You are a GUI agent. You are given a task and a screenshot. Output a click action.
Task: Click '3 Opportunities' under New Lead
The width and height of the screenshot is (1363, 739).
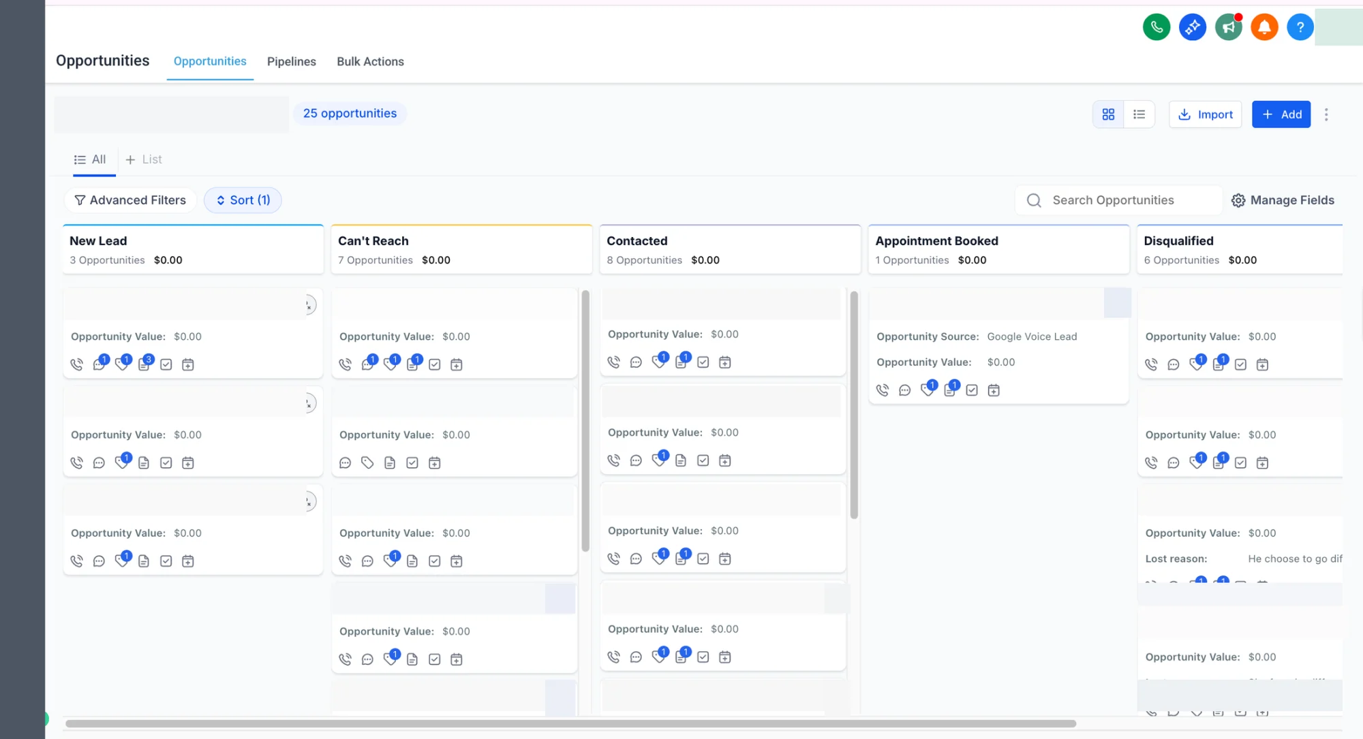point(107,260)
